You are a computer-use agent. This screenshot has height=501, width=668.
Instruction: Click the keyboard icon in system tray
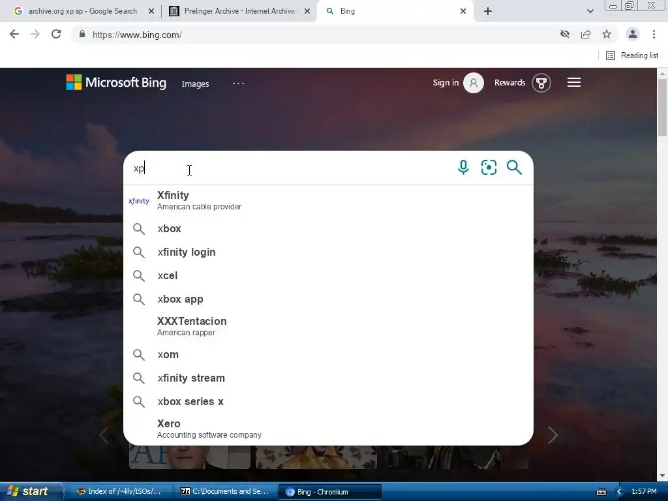pyautogui.click(x=601, y=492)
